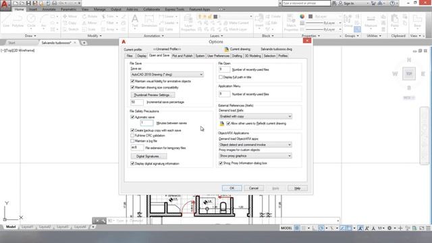
Task: Click the Help question mark icon in title bar
Action: (x=392, y=3)
